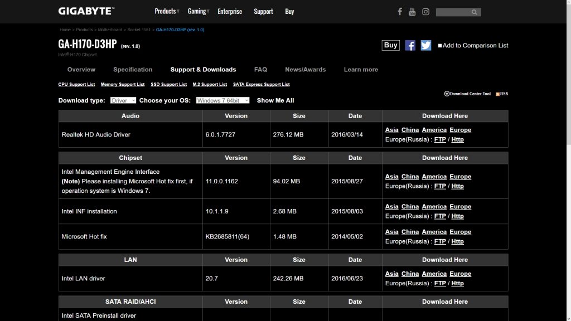Click the search magnifier icon

click(474, 12)
